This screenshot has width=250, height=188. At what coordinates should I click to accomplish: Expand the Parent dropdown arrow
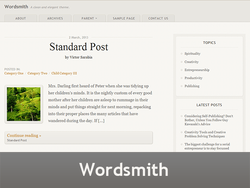[x=96, y=18]
